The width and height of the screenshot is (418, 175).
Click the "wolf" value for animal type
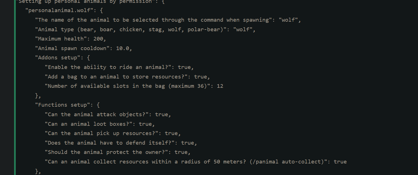[243, 30]
